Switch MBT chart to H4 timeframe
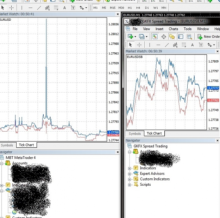 138,8
